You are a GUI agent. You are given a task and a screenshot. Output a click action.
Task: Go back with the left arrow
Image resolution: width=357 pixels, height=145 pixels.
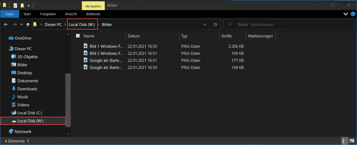coord(6,24)
